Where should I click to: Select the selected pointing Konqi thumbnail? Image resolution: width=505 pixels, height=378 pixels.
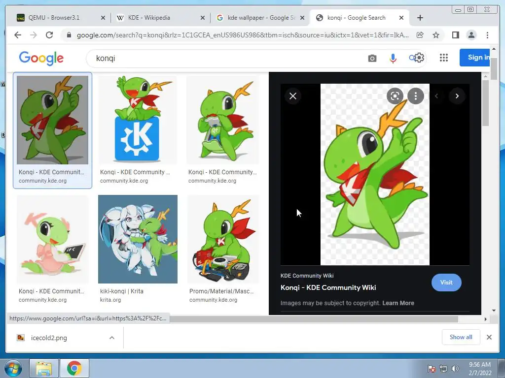coord(52,120)
